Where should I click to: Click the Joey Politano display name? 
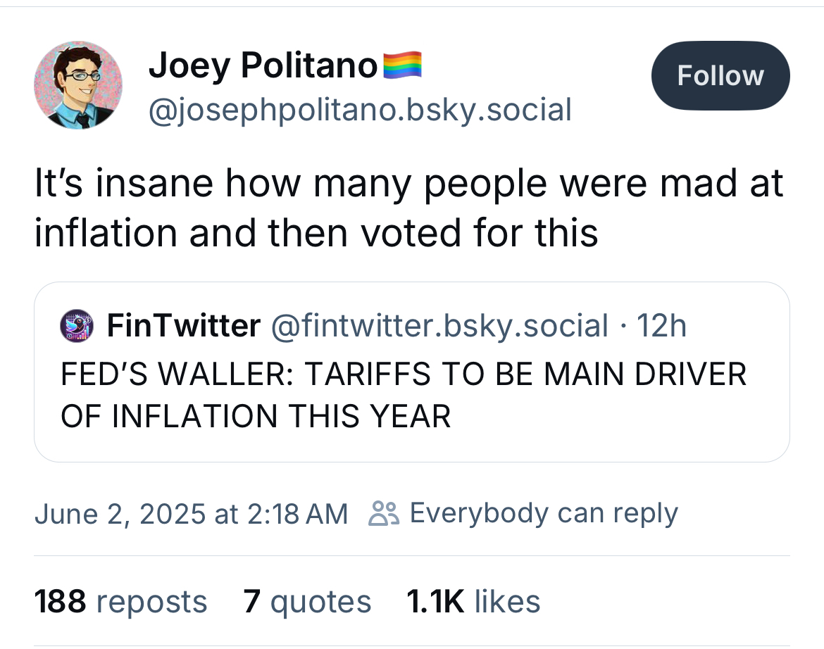263,66
